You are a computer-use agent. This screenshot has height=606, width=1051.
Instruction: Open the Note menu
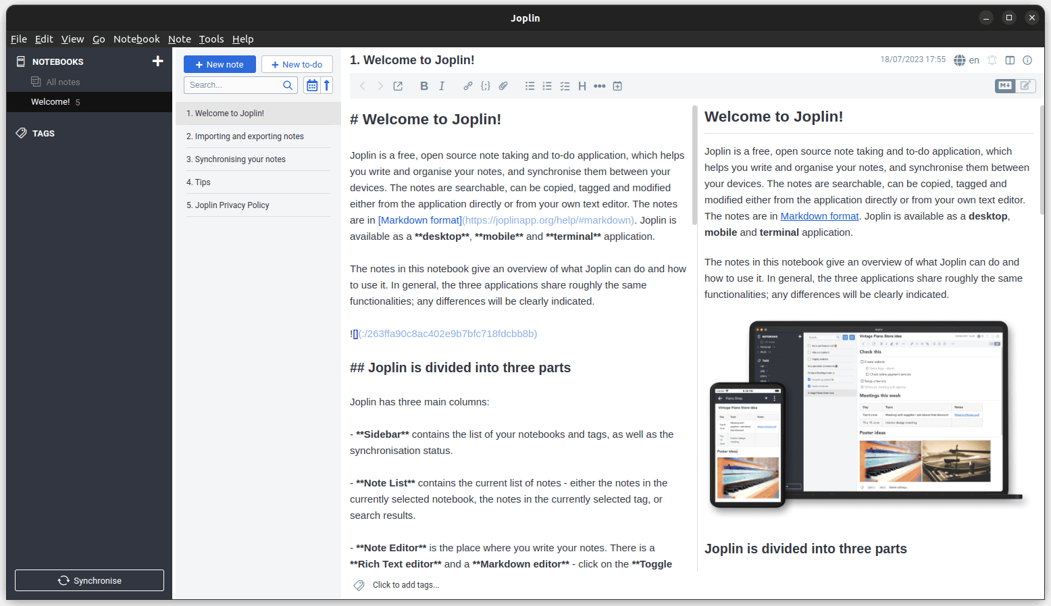point(179,39)
